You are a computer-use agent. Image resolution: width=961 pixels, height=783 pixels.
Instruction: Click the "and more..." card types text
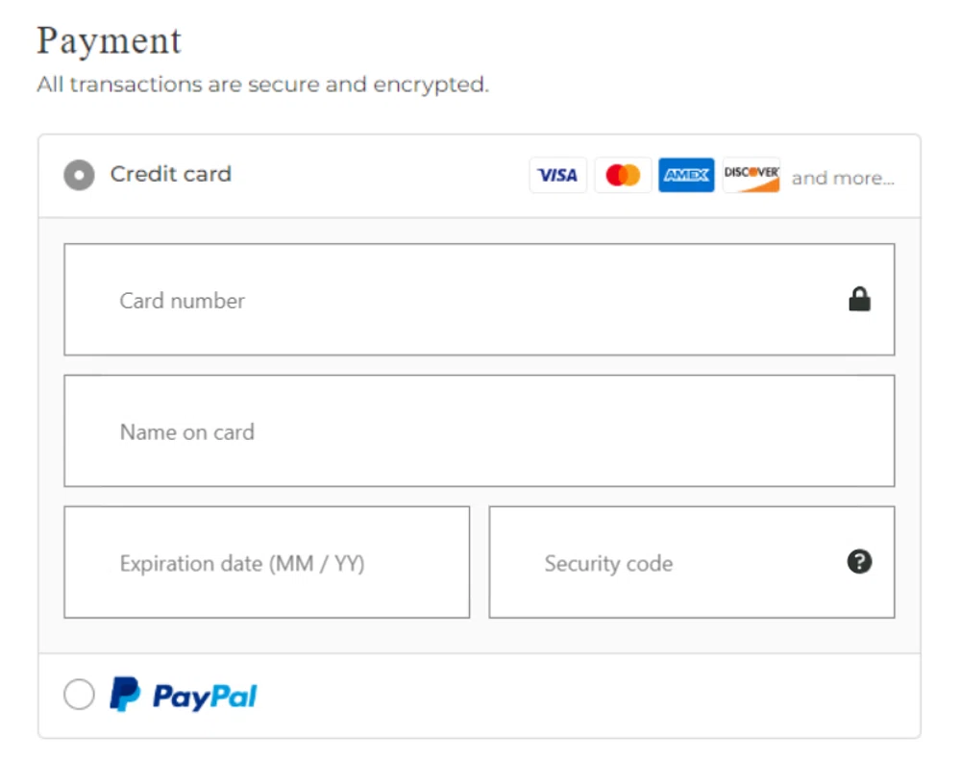(843, 178)
